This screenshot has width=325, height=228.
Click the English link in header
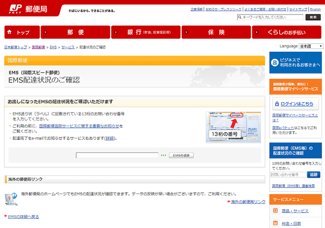click(x=315, y=9)
